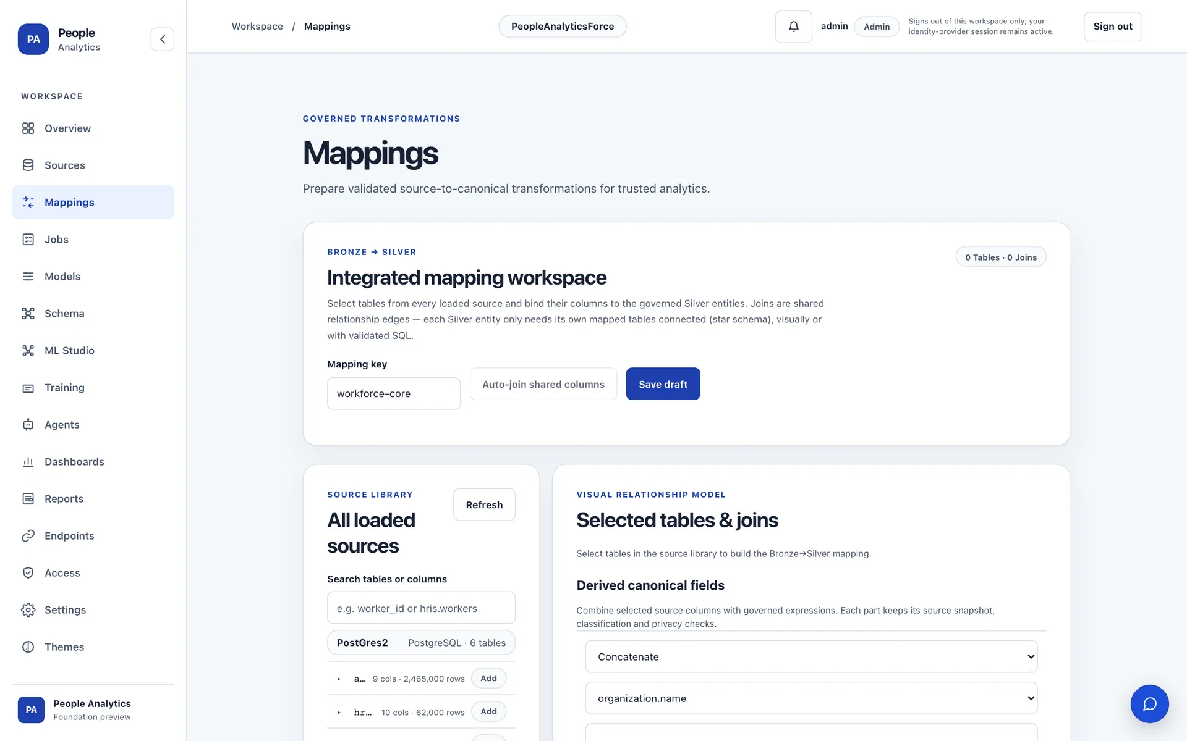Click the ML Studio network icon
1187x741 pixels.
click(x=28, y=351)
